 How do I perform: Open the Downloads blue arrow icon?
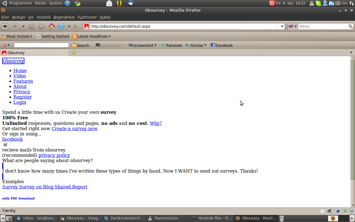pyautogui.click(x=61, y=26)
